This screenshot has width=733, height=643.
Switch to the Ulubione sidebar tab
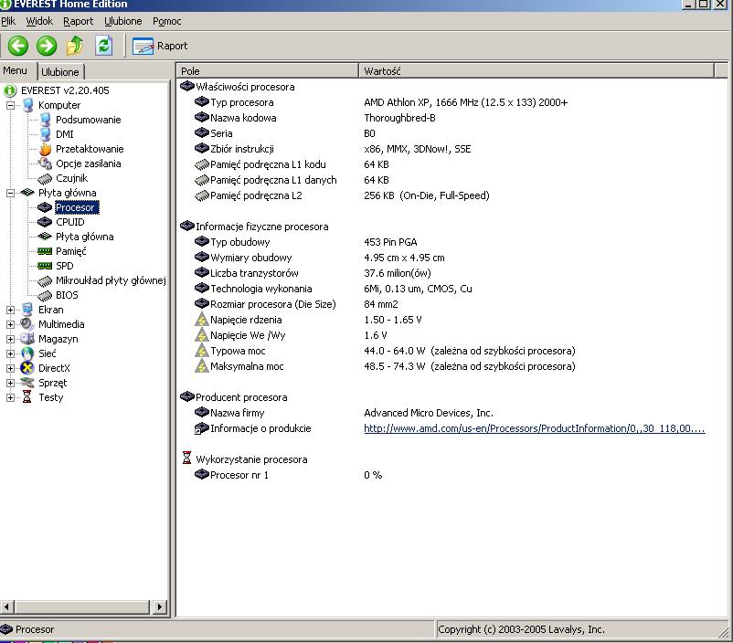point(60,72)
